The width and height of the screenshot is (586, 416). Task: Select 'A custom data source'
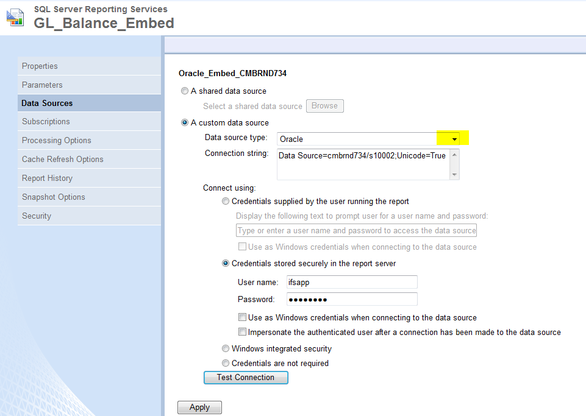click(x=184, y=122)
